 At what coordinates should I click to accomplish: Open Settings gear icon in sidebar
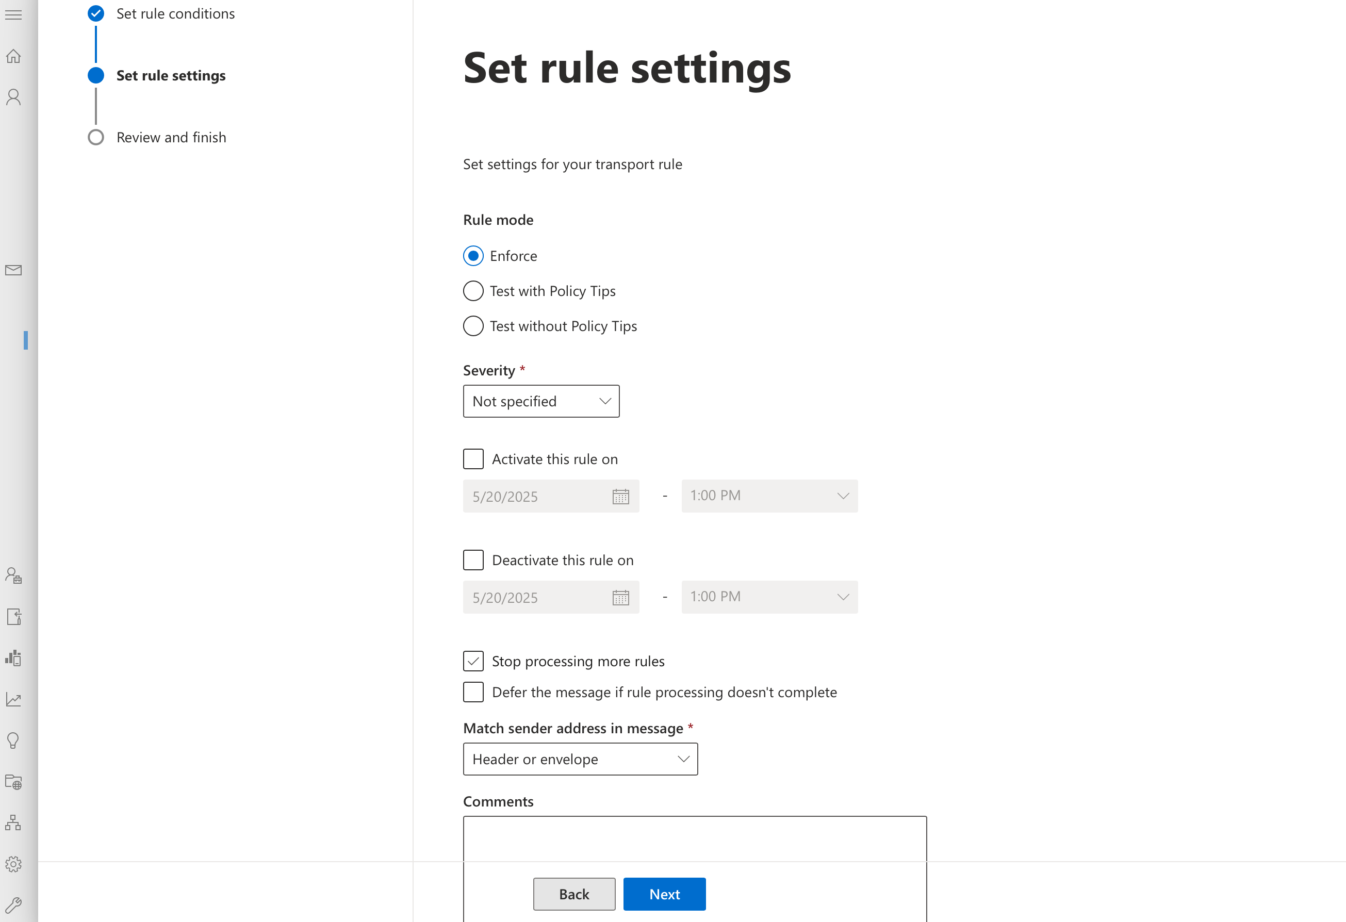(13, 864)
